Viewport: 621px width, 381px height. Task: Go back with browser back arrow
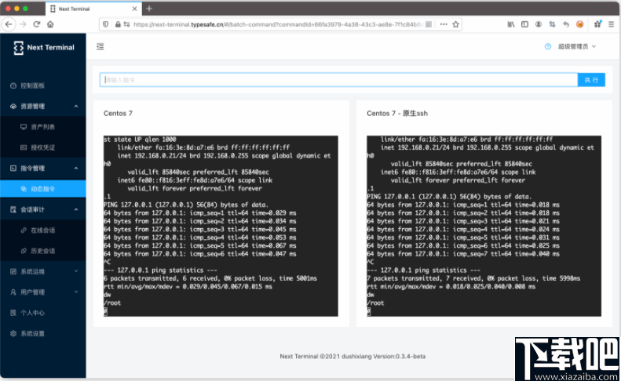[9, 24]
